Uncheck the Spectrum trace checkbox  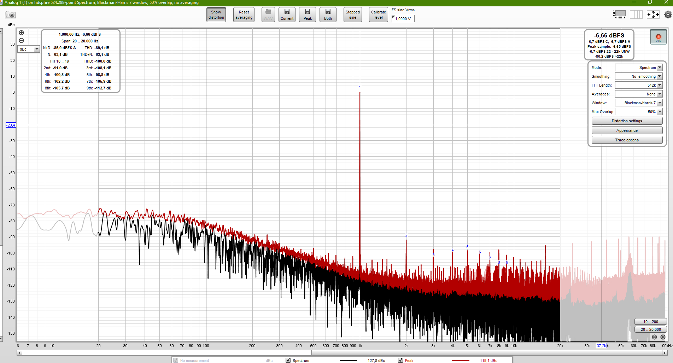click(288, 360)
